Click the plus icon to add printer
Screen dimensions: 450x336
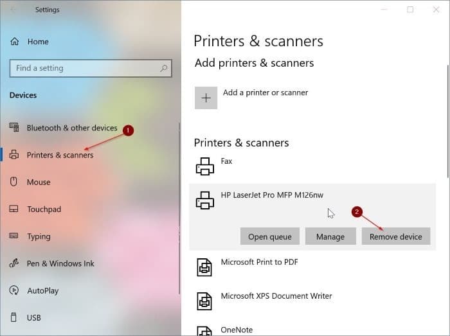pos(206,98)
